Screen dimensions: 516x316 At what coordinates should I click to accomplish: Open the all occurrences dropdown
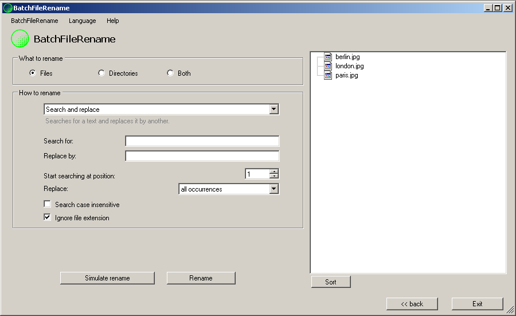[x=273, y=189]
